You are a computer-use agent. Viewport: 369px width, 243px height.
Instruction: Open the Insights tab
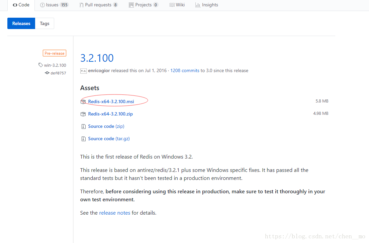207,5
